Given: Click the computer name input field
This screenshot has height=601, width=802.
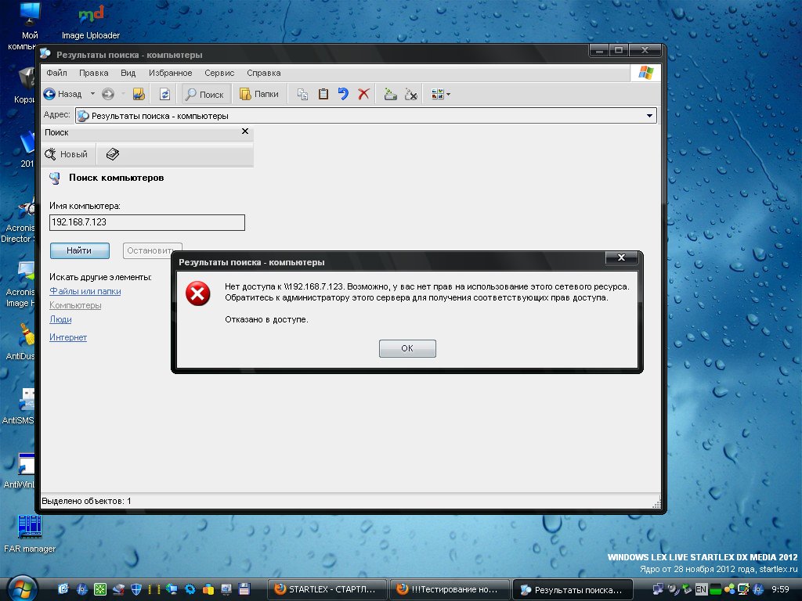Looking at the screenshot, I should [x=146, y=223].
